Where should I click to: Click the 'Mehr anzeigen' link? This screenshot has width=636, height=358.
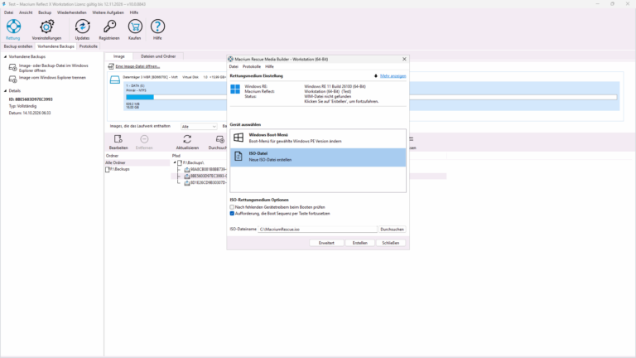(x=393, y=76)
